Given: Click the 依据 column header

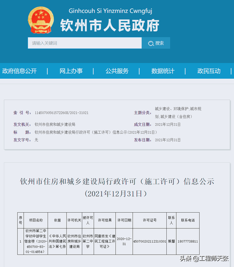Looking at the screenshot, I should 57,220.
